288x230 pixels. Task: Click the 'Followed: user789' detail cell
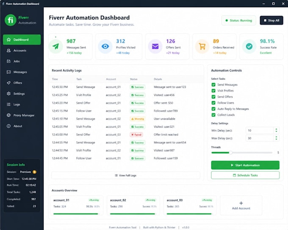coord(166,111)
